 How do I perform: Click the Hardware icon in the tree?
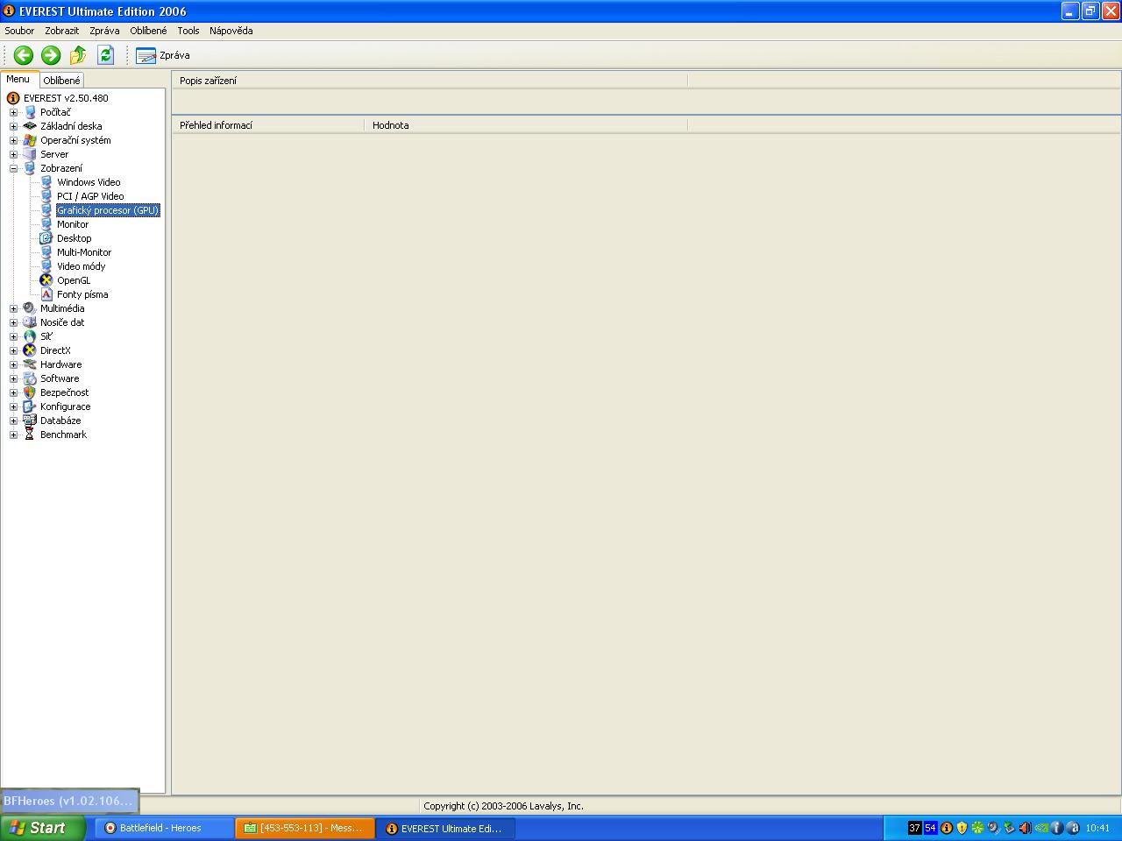[x=30, y=364]
